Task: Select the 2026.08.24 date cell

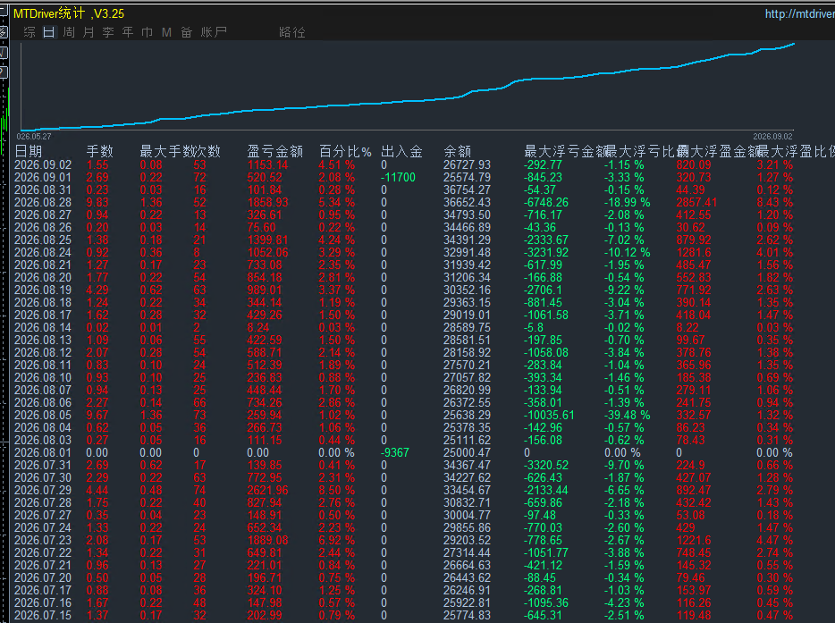Action: tap(43, 252)
